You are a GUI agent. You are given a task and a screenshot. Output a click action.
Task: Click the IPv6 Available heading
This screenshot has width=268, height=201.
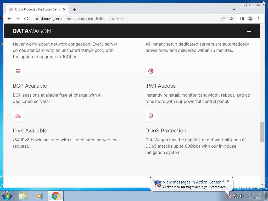[30, 131]
